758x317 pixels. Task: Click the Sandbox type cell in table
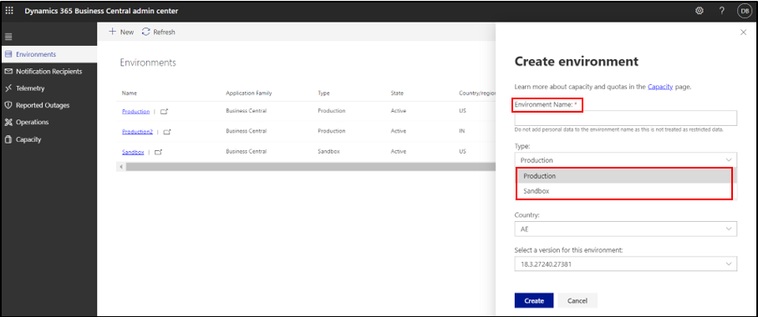328,152
